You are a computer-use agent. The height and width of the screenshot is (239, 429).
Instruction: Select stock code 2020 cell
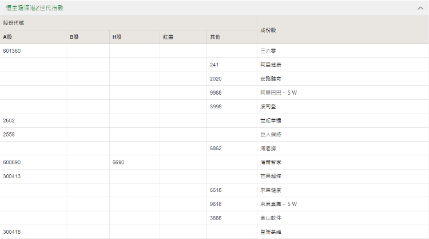[216, 79]
